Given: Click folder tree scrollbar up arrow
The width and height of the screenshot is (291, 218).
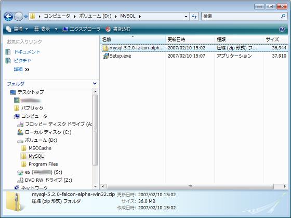Looking at the screenshot, I should point(95,91).
